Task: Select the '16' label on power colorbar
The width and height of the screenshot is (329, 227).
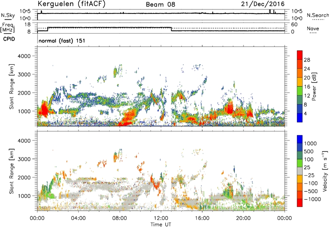Action: point(307,87)
